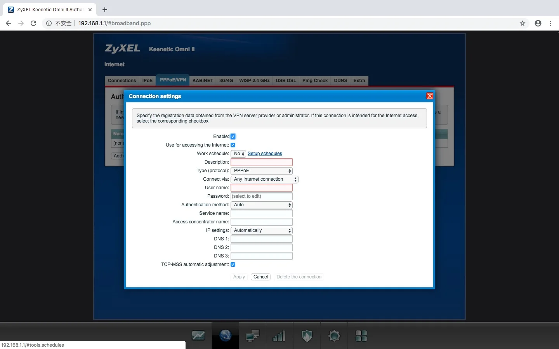
Task: Click the DNS 2 input field
Action: 262,247
